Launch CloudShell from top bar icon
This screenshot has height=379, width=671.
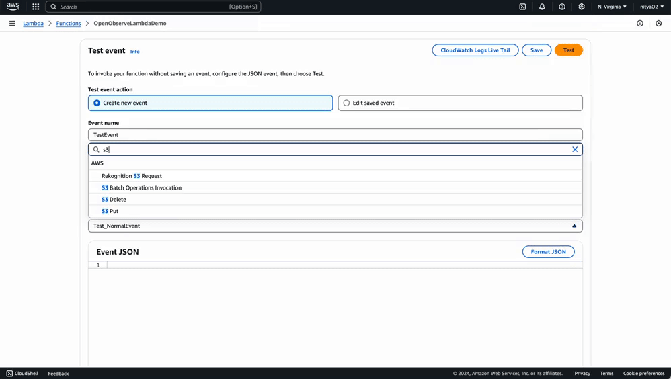522,7
